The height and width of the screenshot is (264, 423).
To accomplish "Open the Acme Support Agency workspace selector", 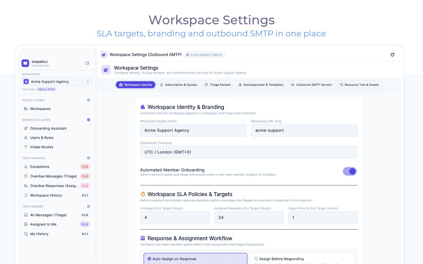I will [x=57, y=82].
